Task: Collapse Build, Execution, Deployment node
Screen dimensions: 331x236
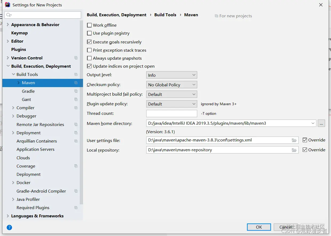Action: 8,66
